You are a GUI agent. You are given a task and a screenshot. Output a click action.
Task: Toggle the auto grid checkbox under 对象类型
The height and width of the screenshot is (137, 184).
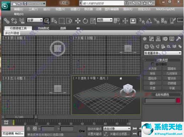point(152,64)
